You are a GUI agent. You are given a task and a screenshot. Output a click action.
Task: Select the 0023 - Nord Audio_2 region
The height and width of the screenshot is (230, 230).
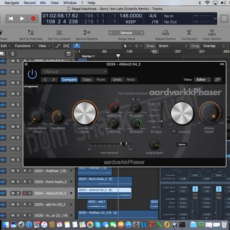point(105,182)
